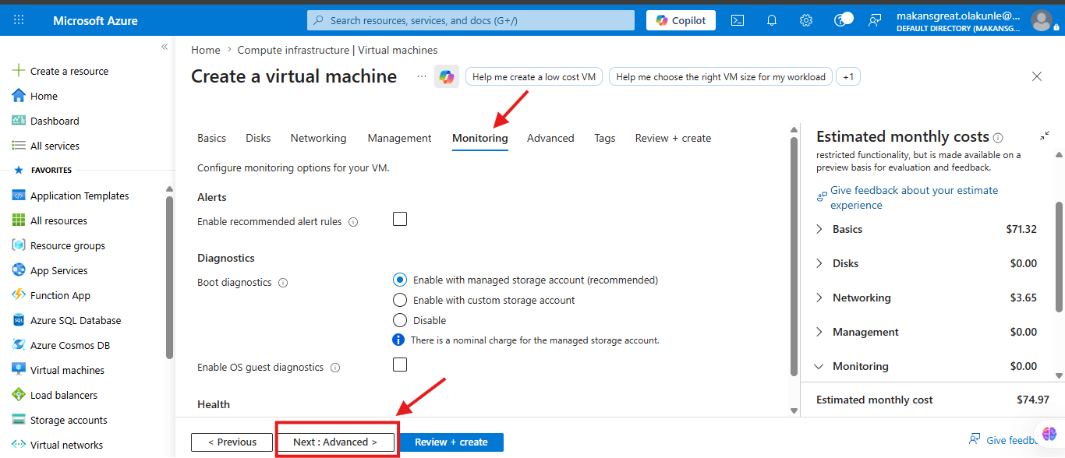Click Next : Advanced button
This screenshot has height=458, width=1065.
point(335,442)
